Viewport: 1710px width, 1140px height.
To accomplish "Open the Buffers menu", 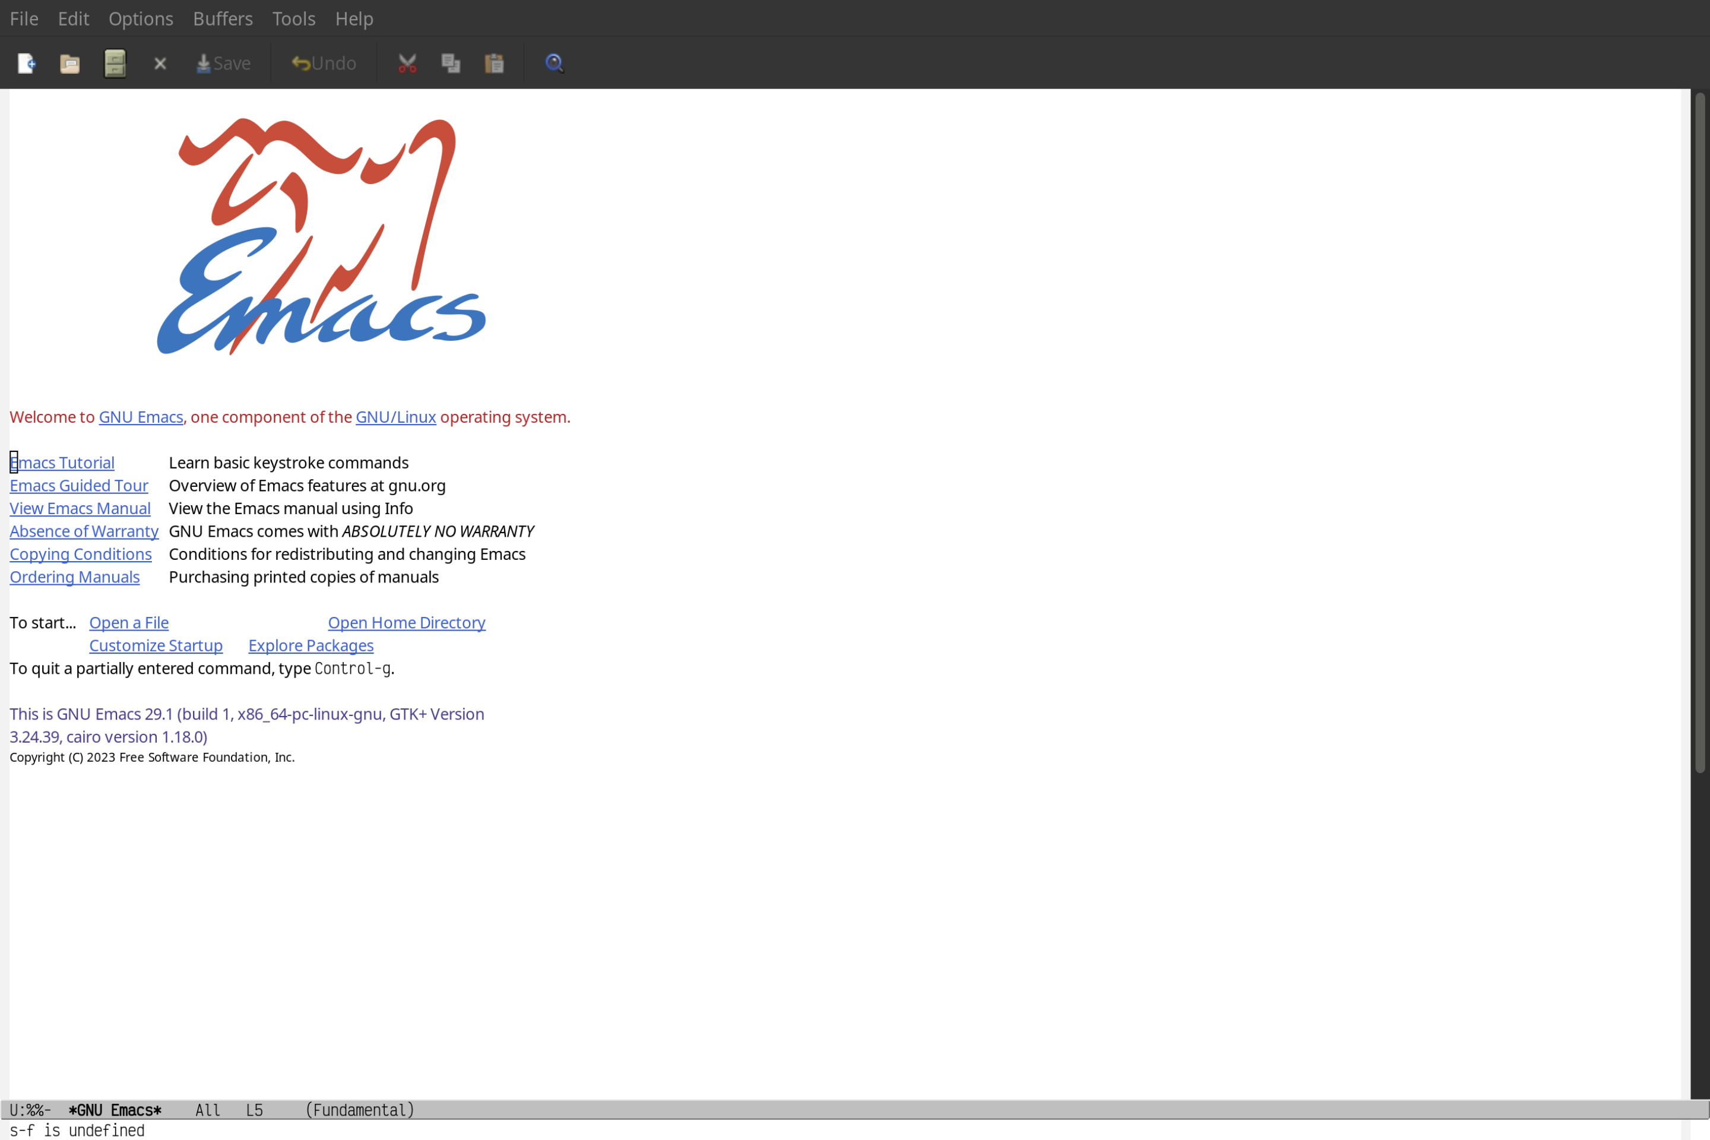I will click(x=221, y=18).
